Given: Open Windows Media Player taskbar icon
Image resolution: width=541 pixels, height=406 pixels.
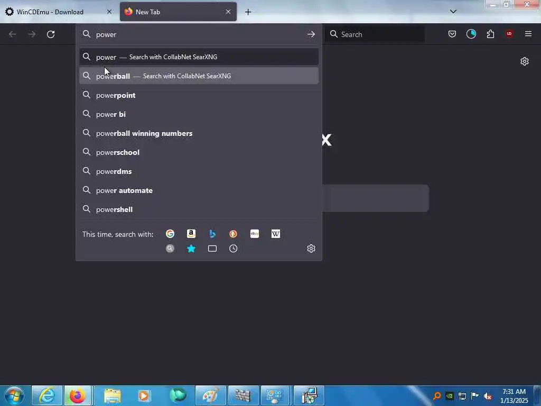Looking at the screenshot, I should (145, 395).
